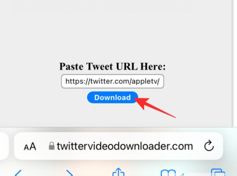Click the faint blurred text at page top
Screen dimensions: 237x176
click(x=103, y=8)
